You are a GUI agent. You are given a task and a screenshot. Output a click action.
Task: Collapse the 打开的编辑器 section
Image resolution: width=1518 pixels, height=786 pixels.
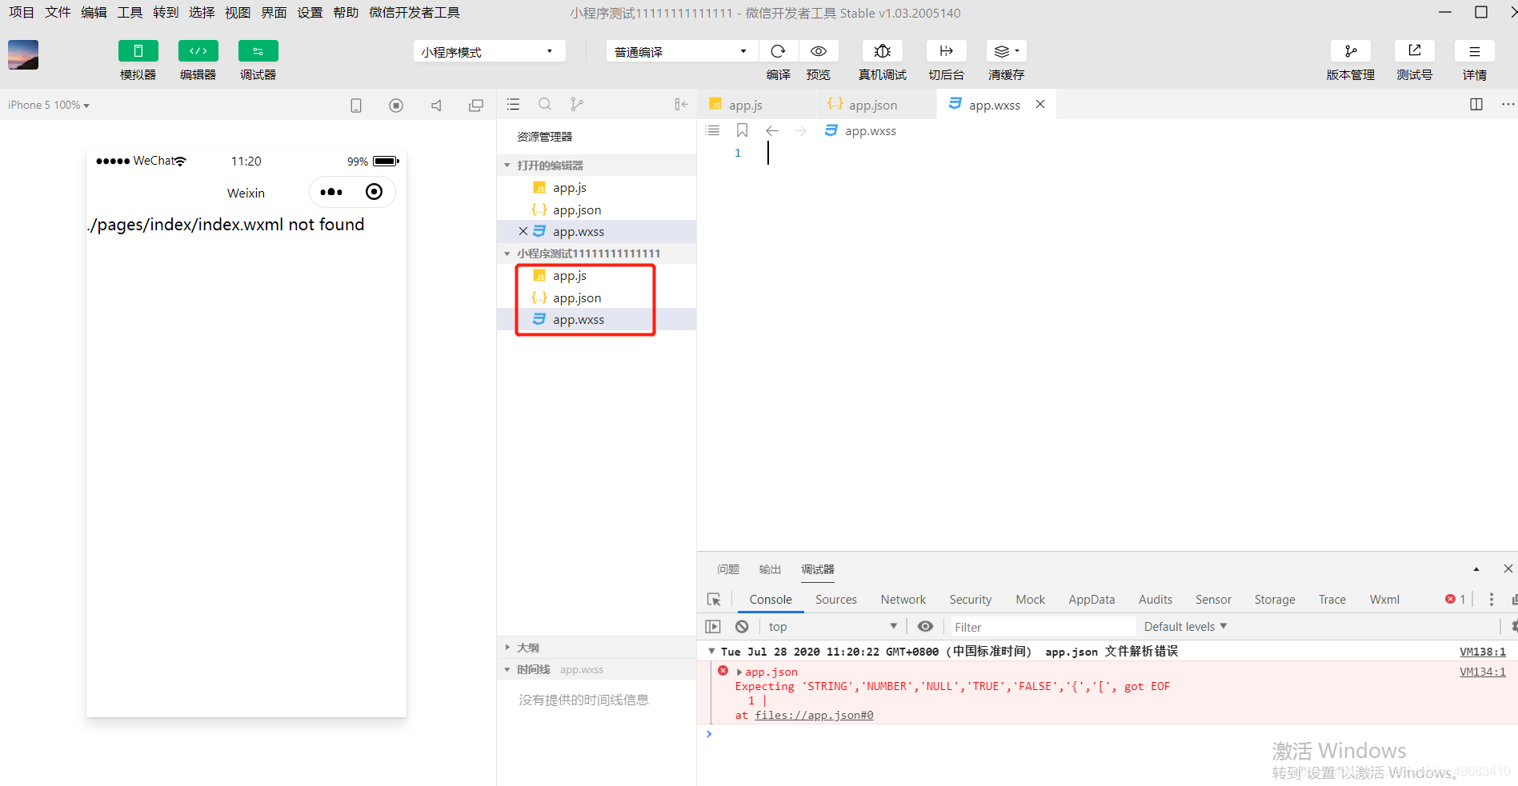tap(596, 166)
